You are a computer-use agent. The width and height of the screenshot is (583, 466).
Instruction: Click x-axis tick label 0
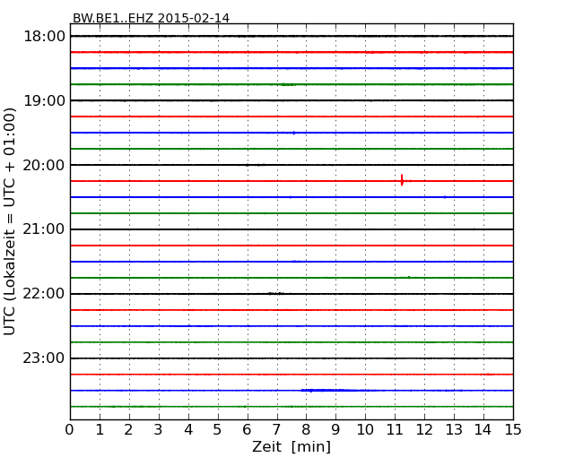(x=70, y=430)
